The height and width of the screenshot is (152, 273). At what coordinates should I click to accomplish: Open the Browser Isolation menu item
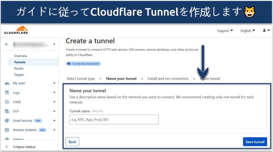tap(25, 130)
